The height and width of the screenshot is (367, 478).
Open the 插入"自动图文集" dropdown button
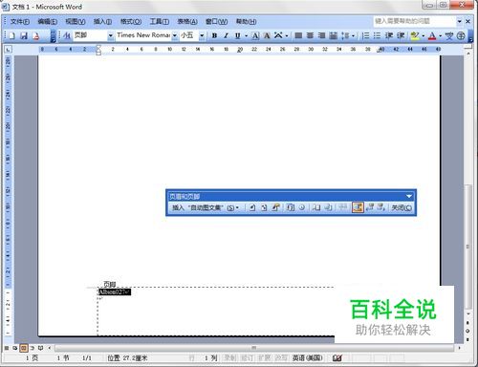coord(206,207)
